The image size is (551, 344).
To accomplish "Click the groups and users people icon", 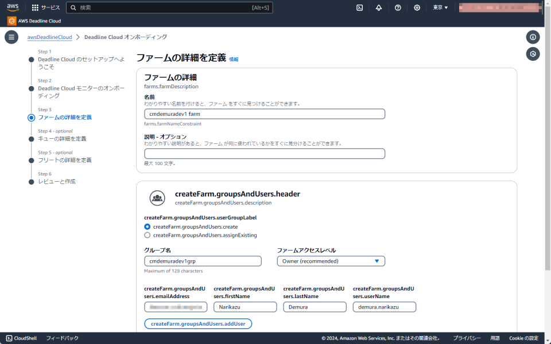I will point(157,198).
